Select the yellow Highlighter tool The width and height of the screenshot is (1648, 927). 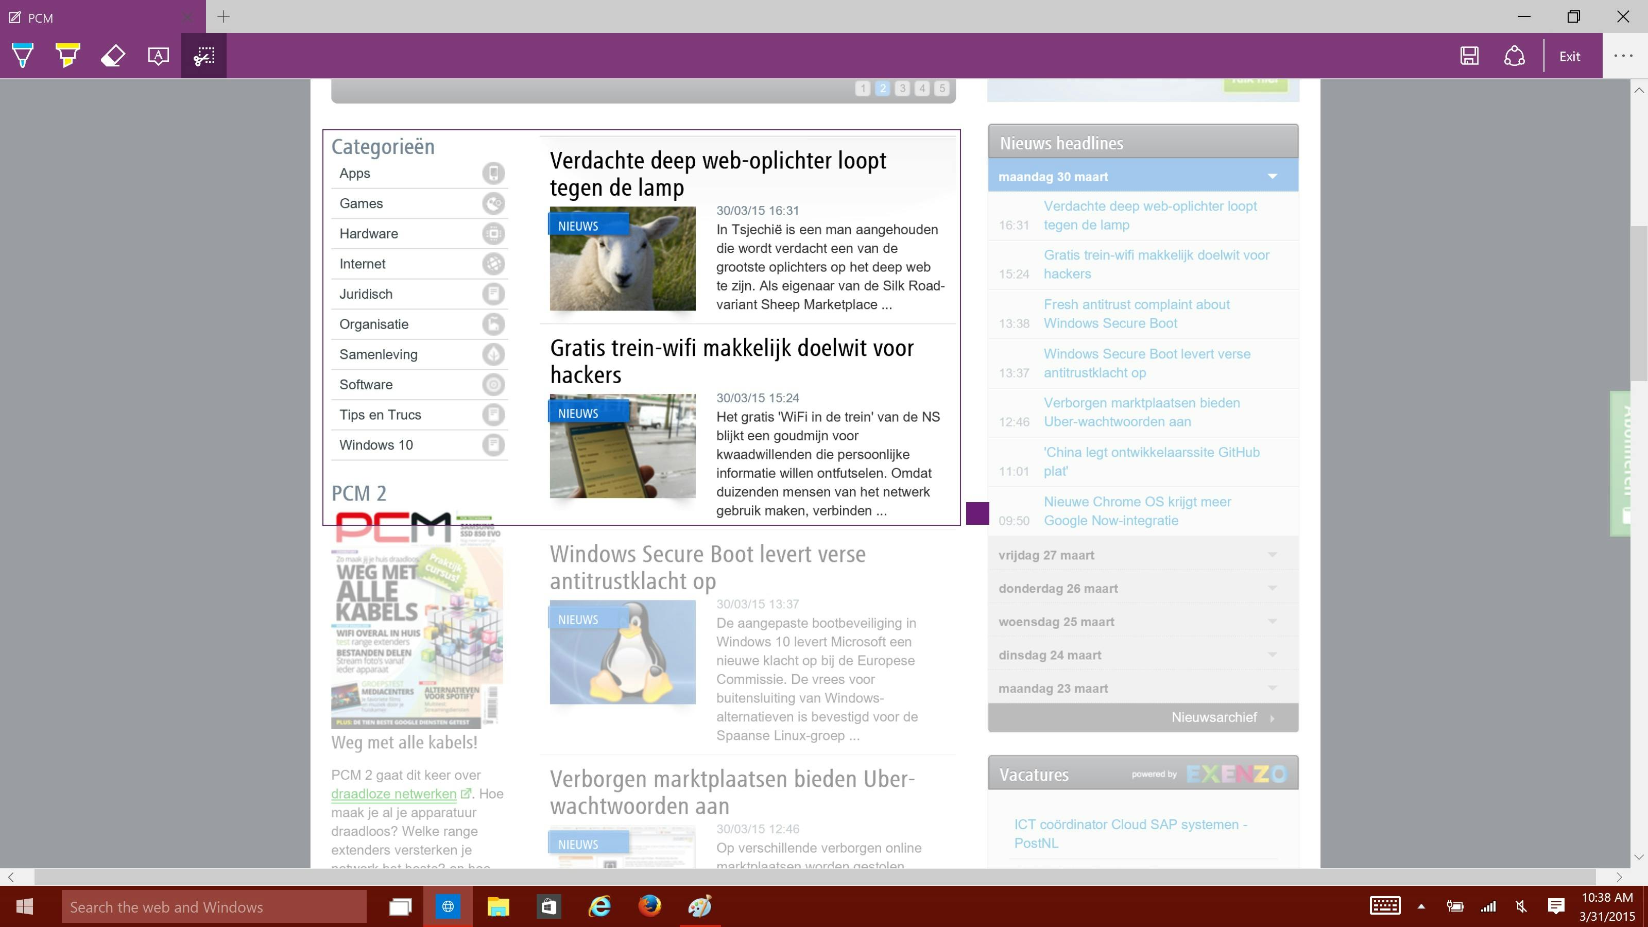pyautogui.click(x=68, y=56)
